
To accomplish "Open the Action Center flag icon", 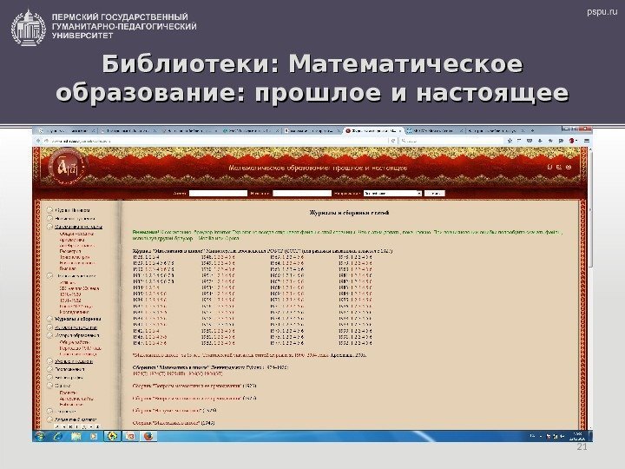I will tap(549, 436).
